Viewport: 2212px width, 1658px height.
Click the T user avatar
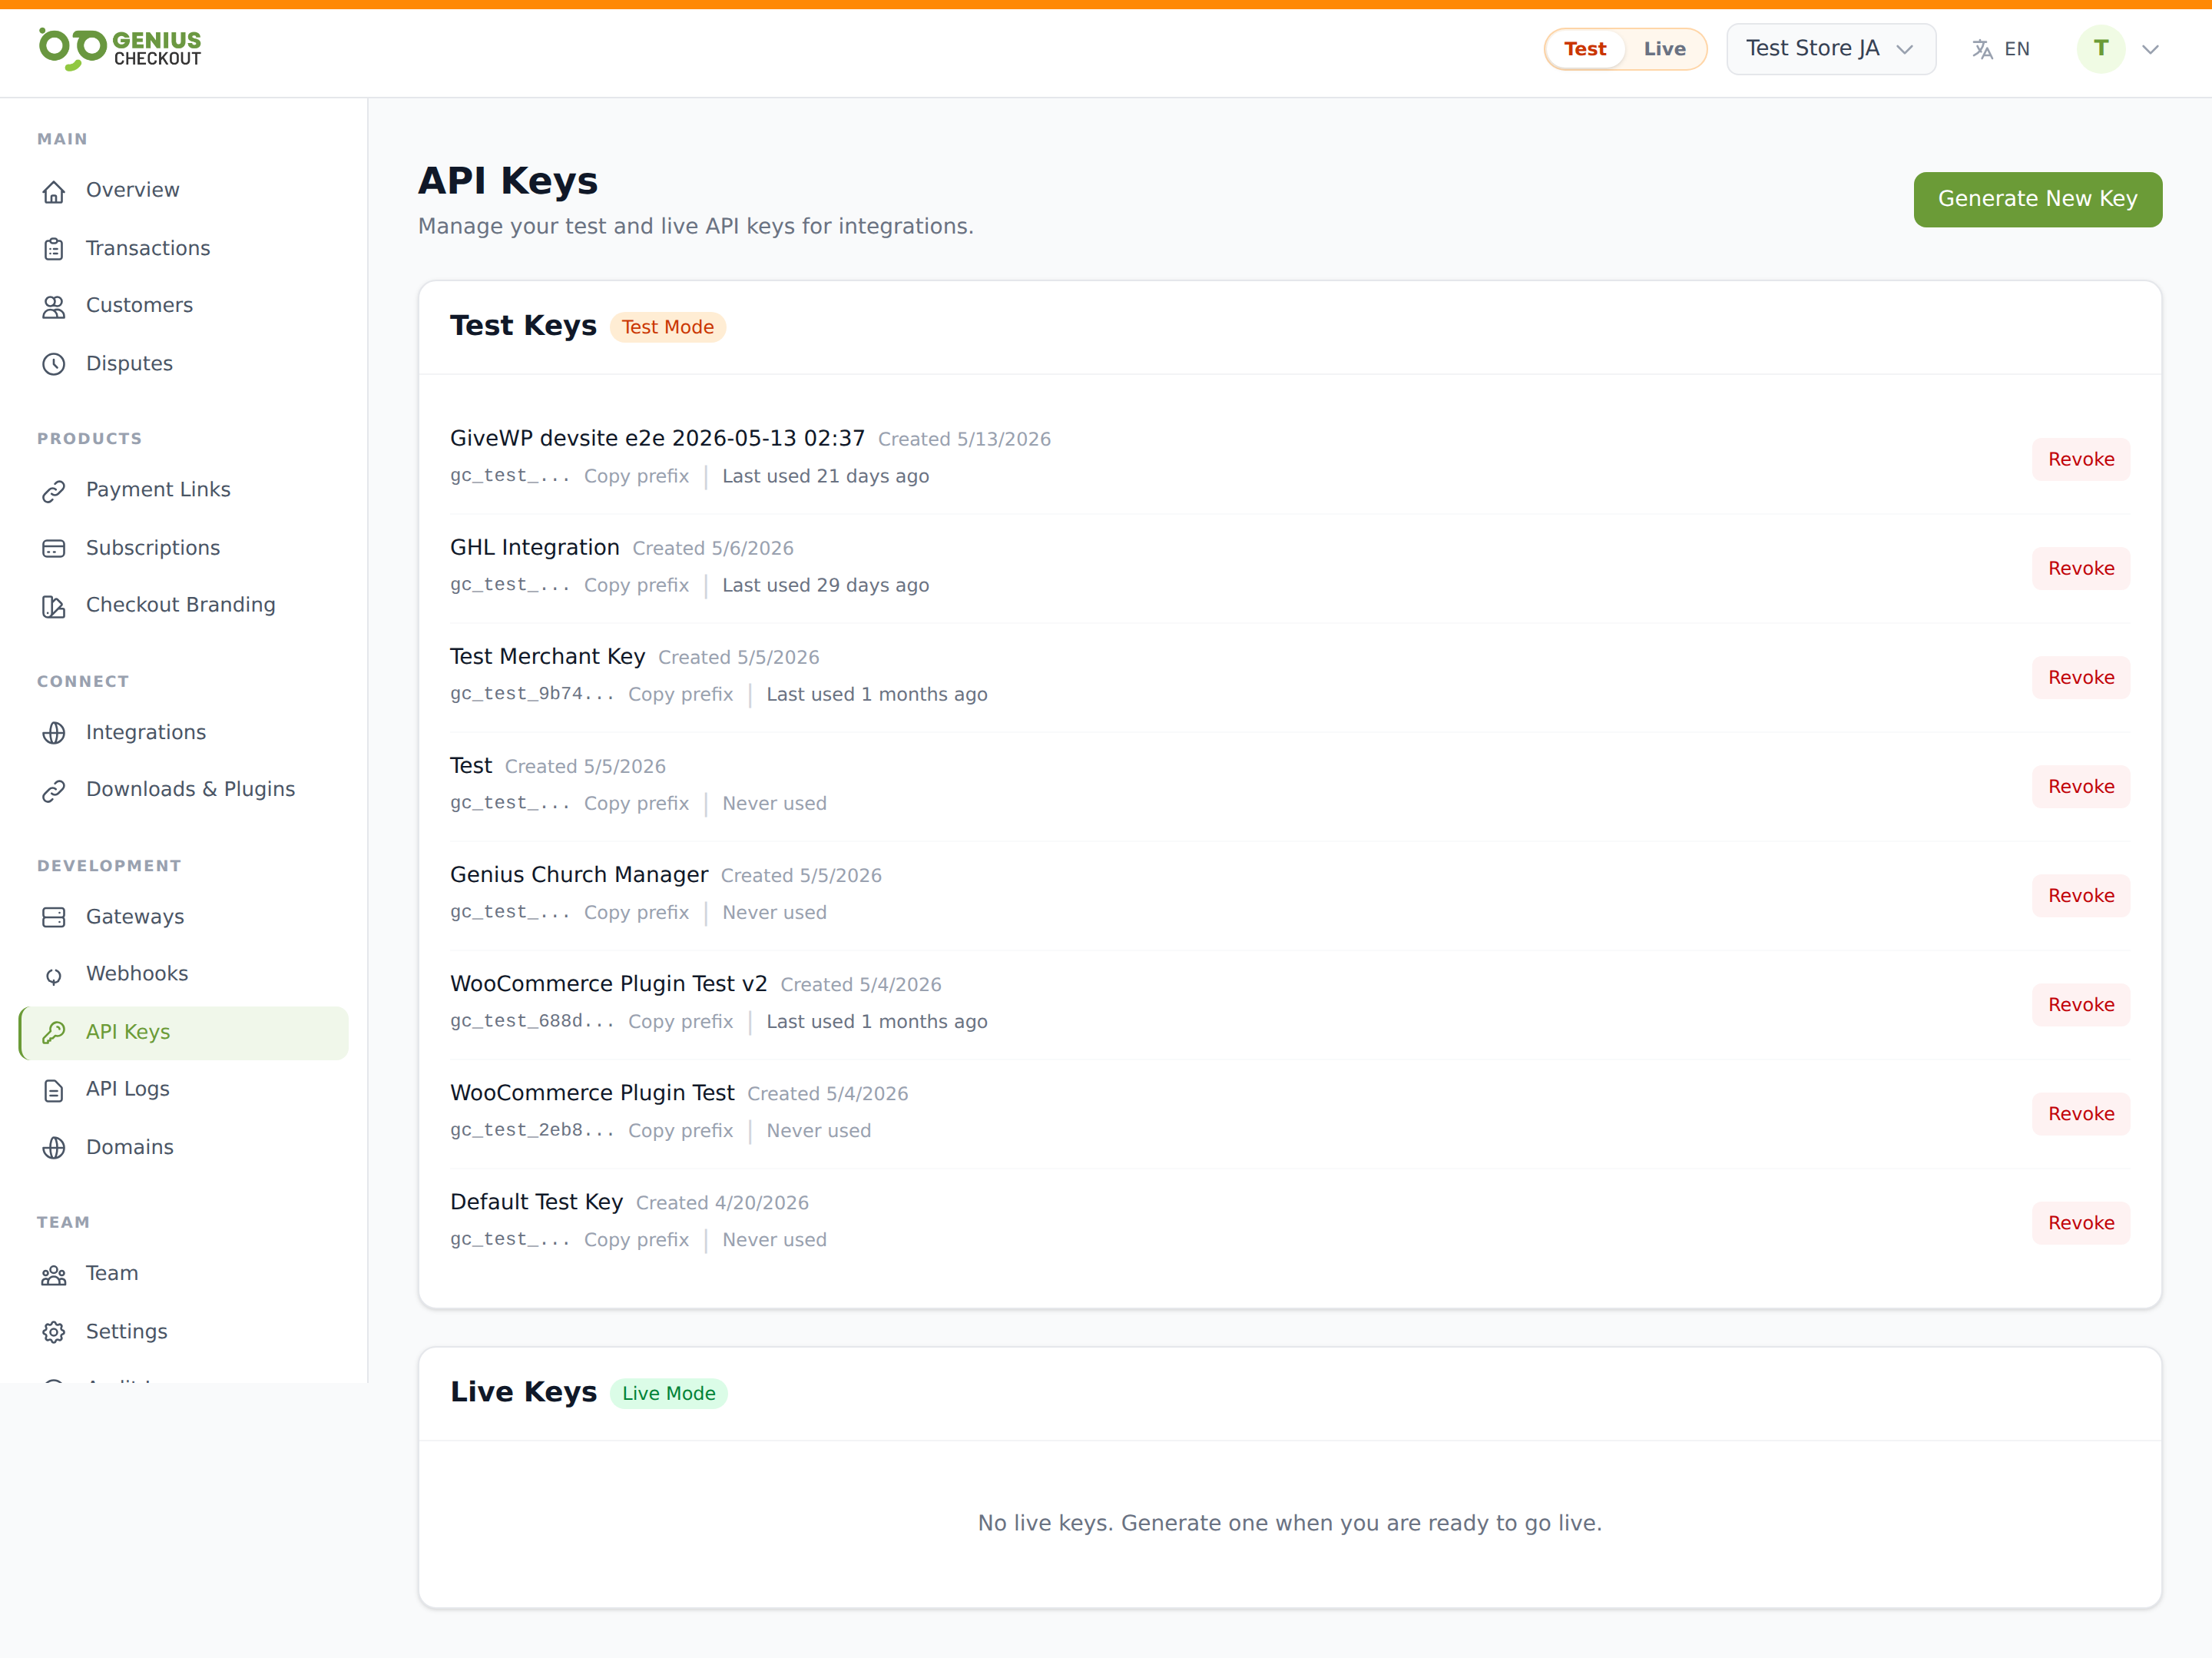tap(2101, 49)
